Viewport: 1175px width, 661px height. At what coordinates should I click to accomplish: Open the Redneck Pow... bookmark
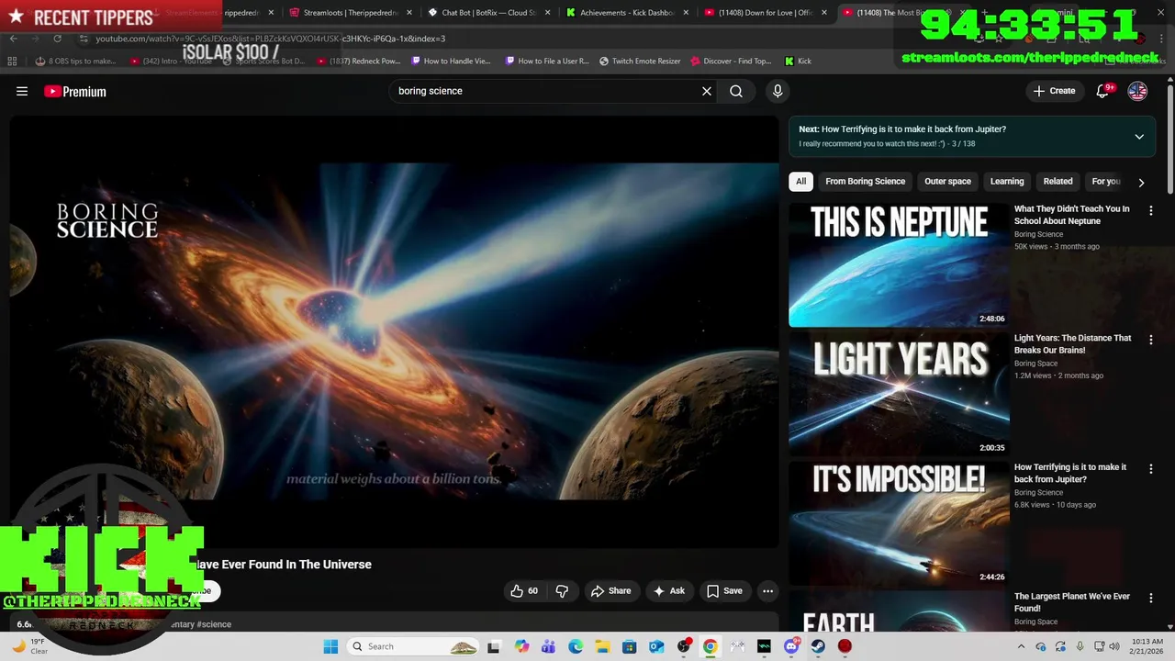[x=359, y=61]
